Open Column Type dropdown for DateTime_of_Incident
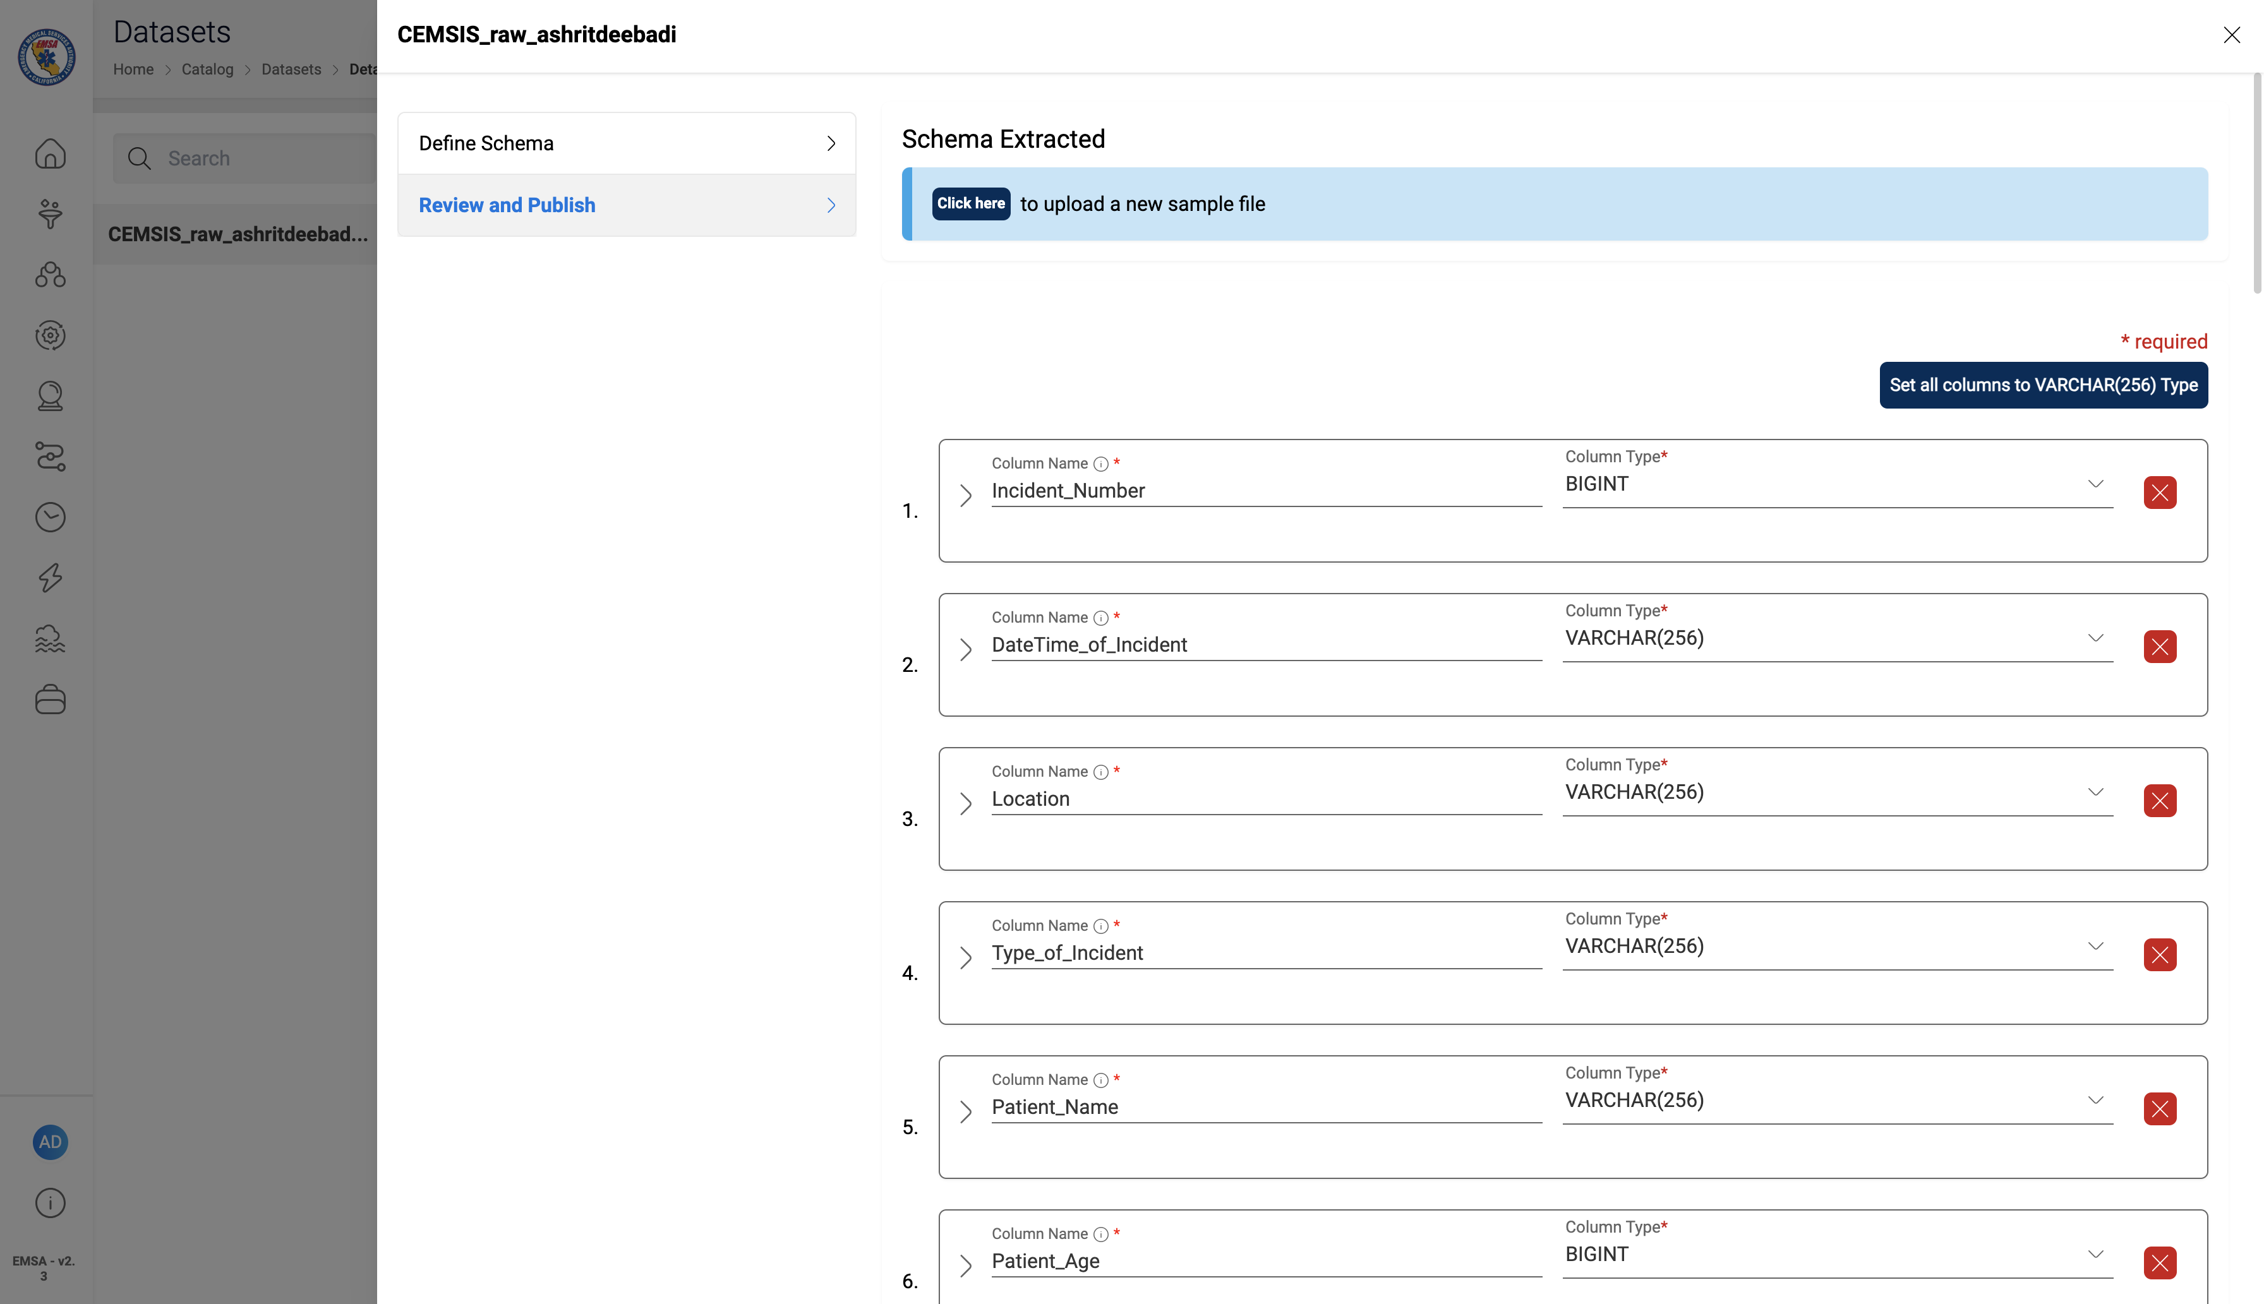This screenshot has height=1304, width=2264. pos(1836,638)
